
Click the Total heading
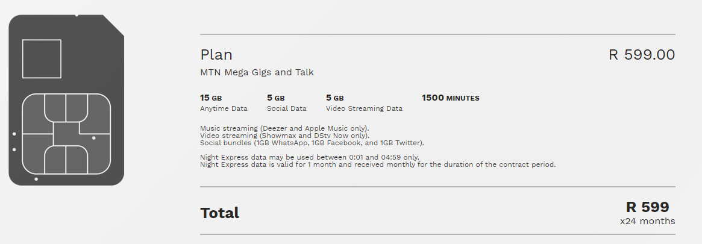(220, 213)
